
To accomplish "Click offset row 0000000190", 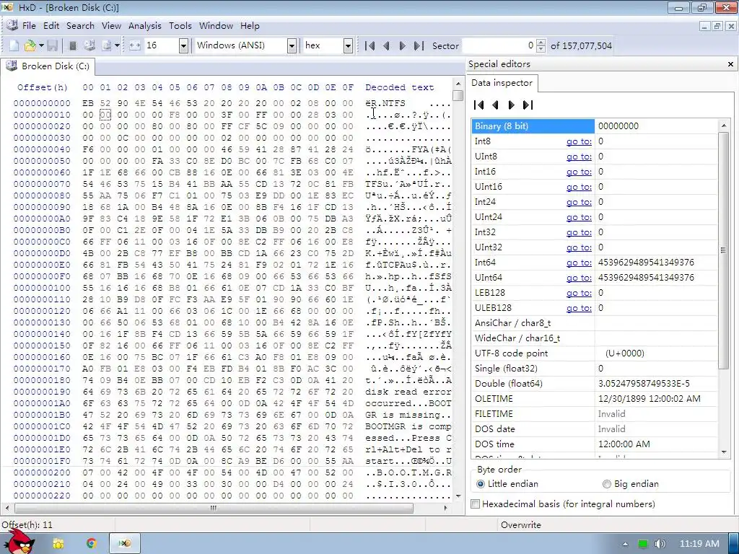I will pos(42,392).
